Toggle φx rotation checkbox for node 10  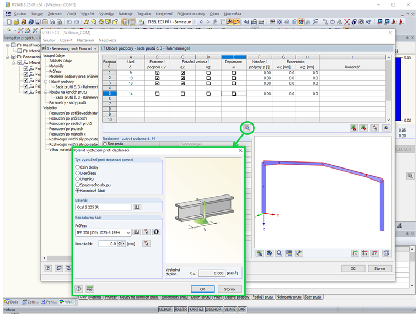pos(183,78)
